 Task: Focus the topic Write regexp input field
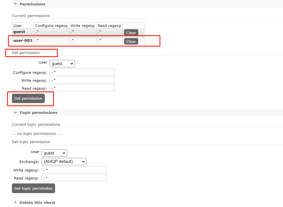[x=74, y=170]
